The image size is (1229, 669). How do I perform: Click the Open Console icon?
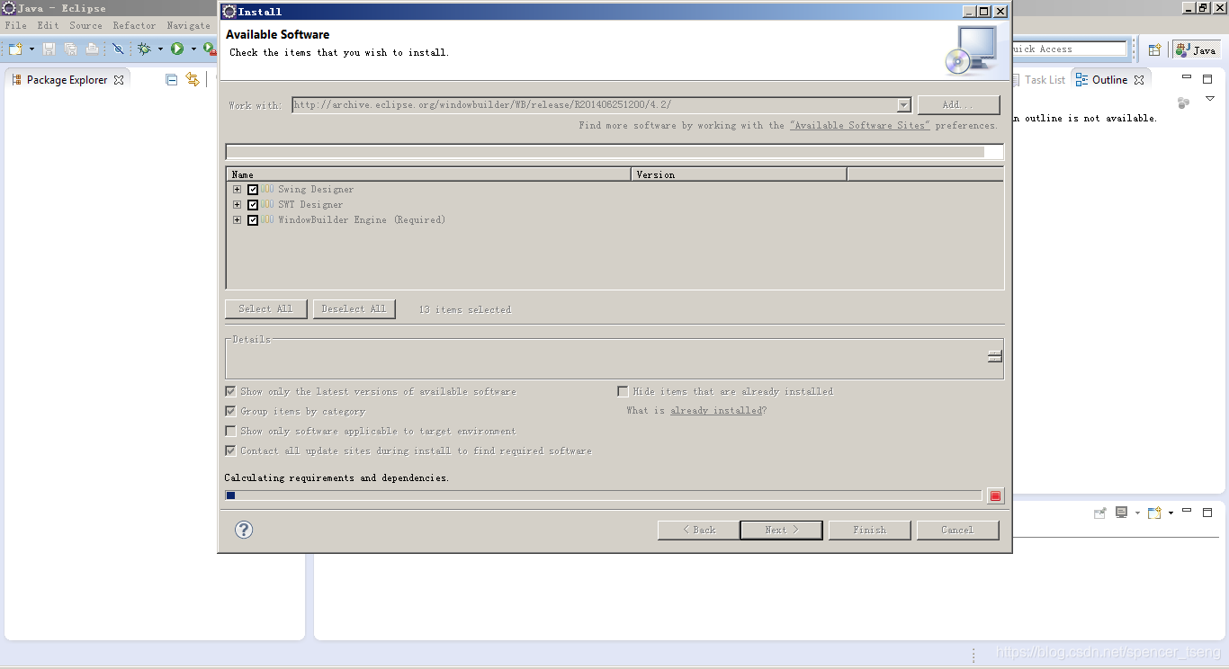(x=1154, y=513)
